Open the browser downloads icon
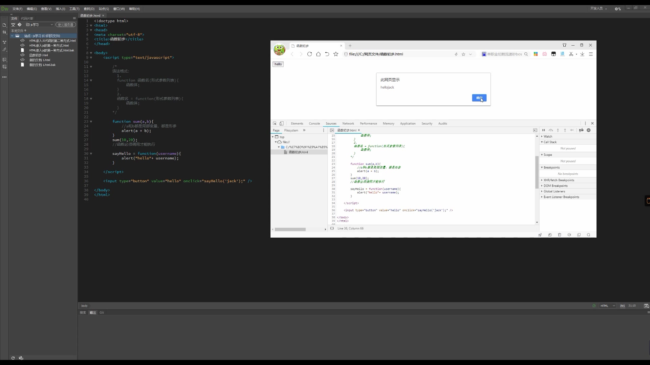This screenshot has width=650, height=365. (x=582, y=54)
